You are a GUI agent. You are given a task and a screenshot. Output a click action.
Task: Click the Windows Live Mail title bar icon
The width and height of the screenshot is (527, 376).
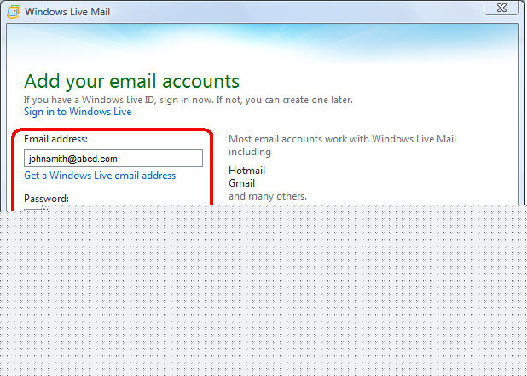12,12
